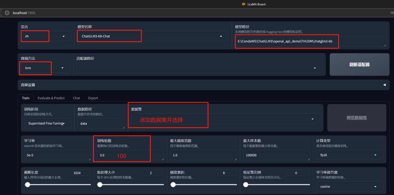Open the LR scheduler dropdown cosine
This screenshot has height=195, width=394.
(349, 187)
